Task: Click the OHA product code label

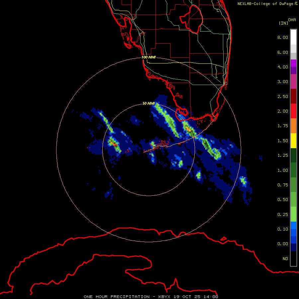Action: tap(292, 20)
